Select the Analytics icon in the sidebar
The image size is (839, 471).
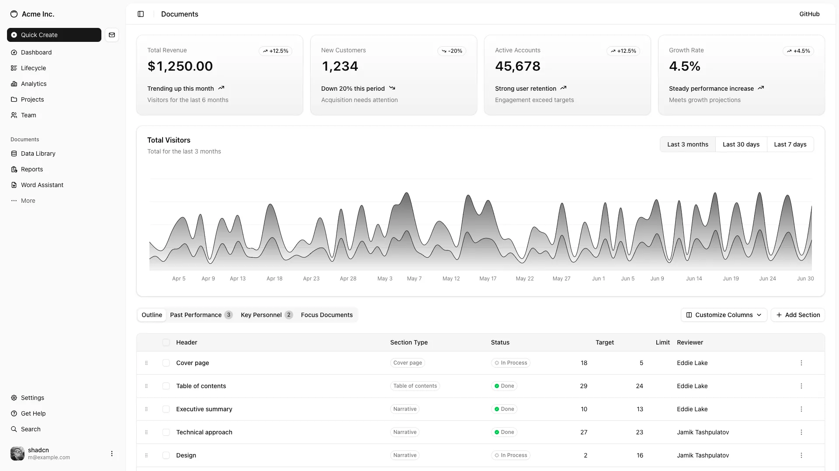click(x=14, y=84)
